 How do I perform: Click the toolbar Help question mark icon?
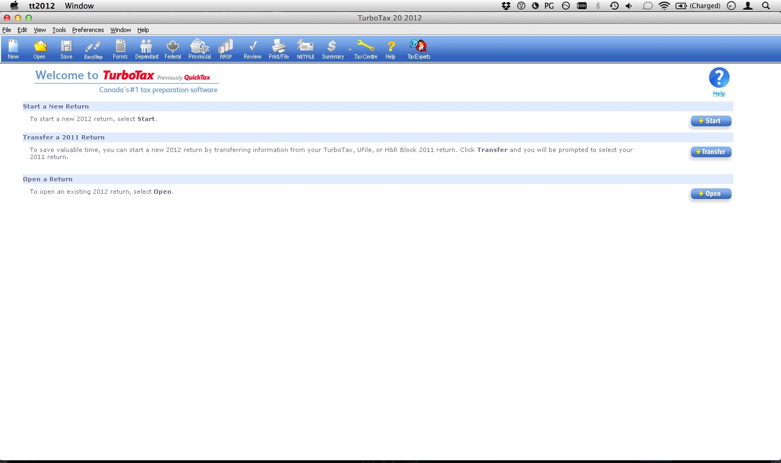(391, 49)
